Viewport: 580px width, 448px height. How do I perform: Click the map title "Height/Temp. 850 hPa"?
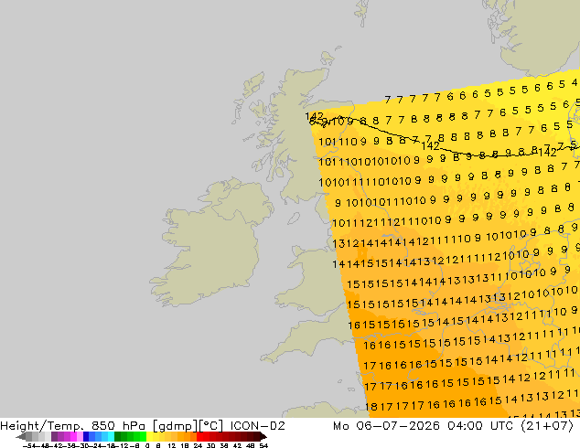(x=74, y=426)
